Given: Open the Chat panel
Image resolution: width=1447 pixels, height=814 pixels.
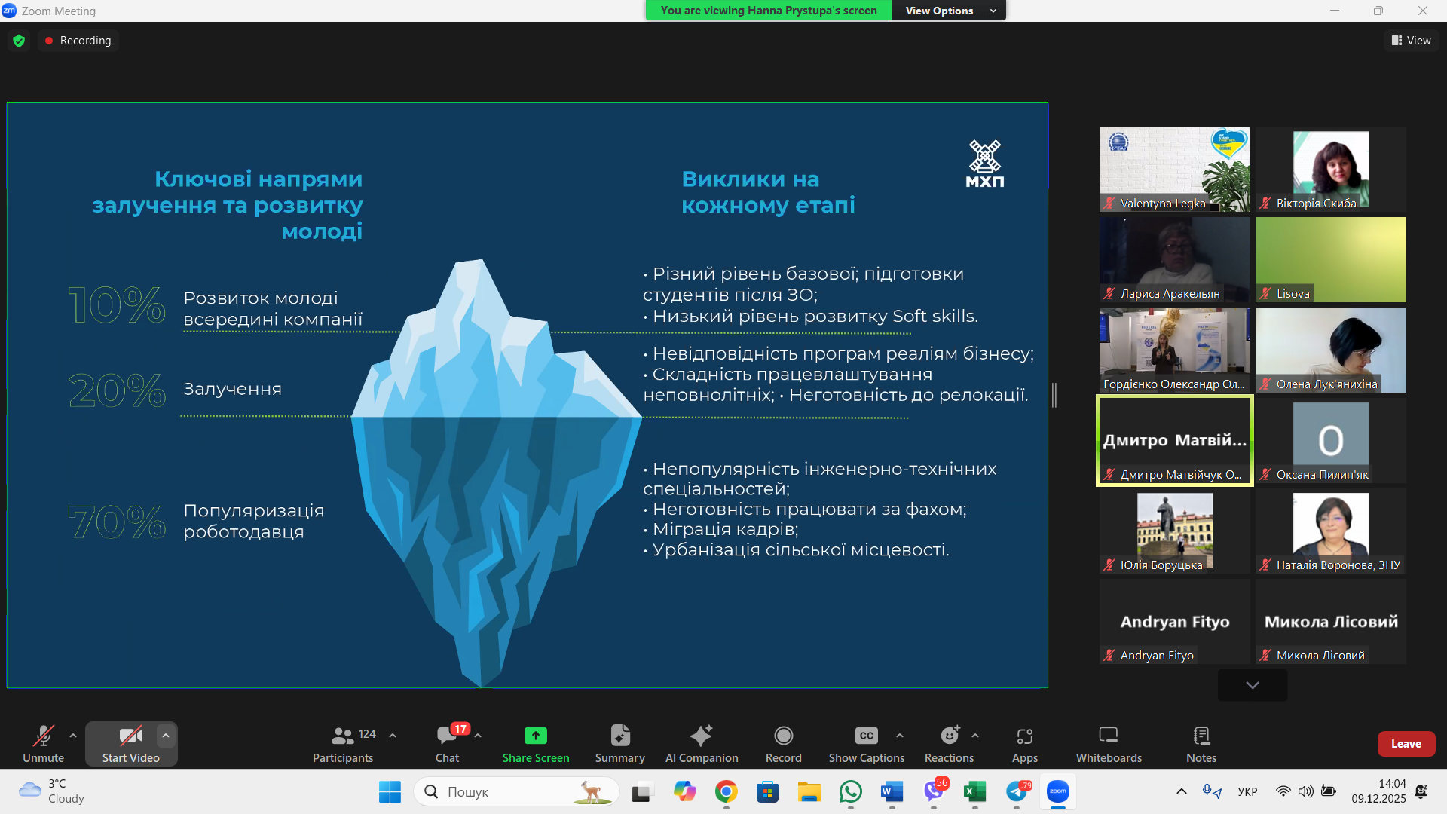Looking at the screenshot, I should tap(448, 743).
